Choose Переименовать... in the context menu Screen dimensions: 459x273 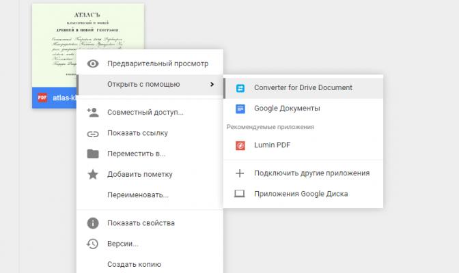pyautogui.click(x=150, y=195)
